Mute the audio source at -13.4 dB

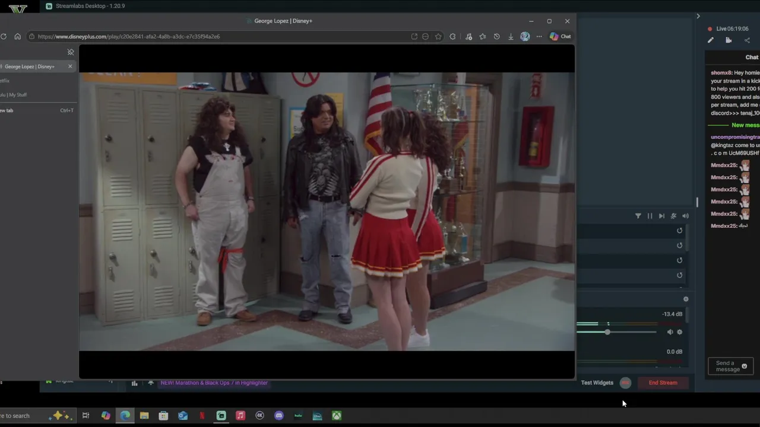point(670,332)
